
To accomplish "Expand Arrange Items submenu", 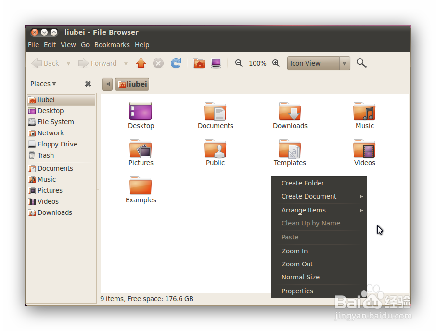I will point(319,210).
